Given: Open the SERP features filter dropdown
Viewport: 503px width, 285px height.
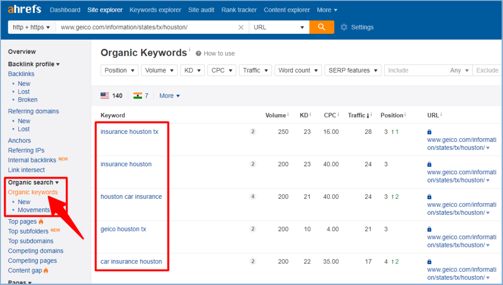Looking at the screenshot, I should coord(353,70).
